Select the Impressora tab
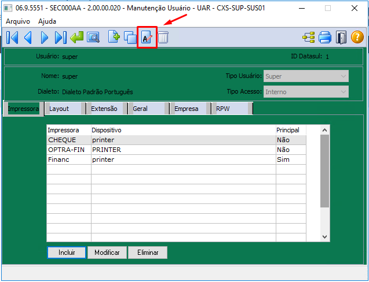Viewport: 369px width, 282px height. click(23, 109)
